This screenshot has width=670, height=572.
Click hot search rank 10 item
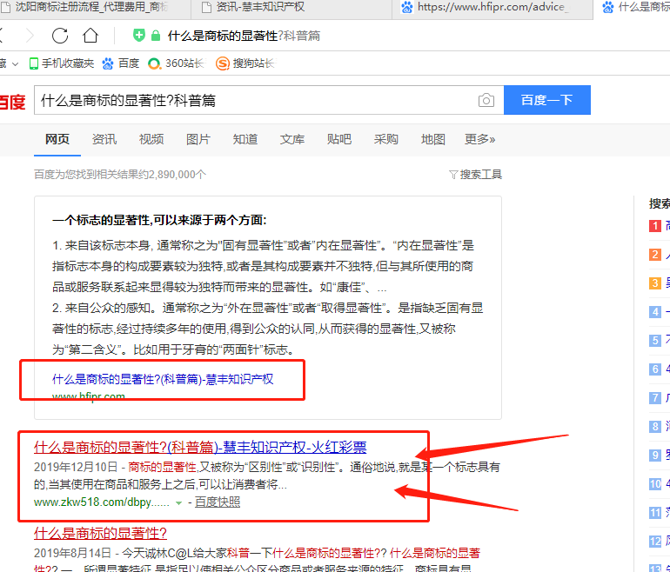point(660,483)
